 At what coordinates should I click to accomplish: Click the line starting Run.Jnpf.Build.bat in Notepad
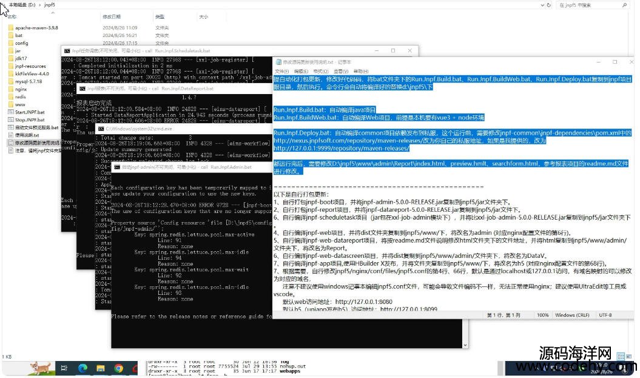[x=325, y=110]
